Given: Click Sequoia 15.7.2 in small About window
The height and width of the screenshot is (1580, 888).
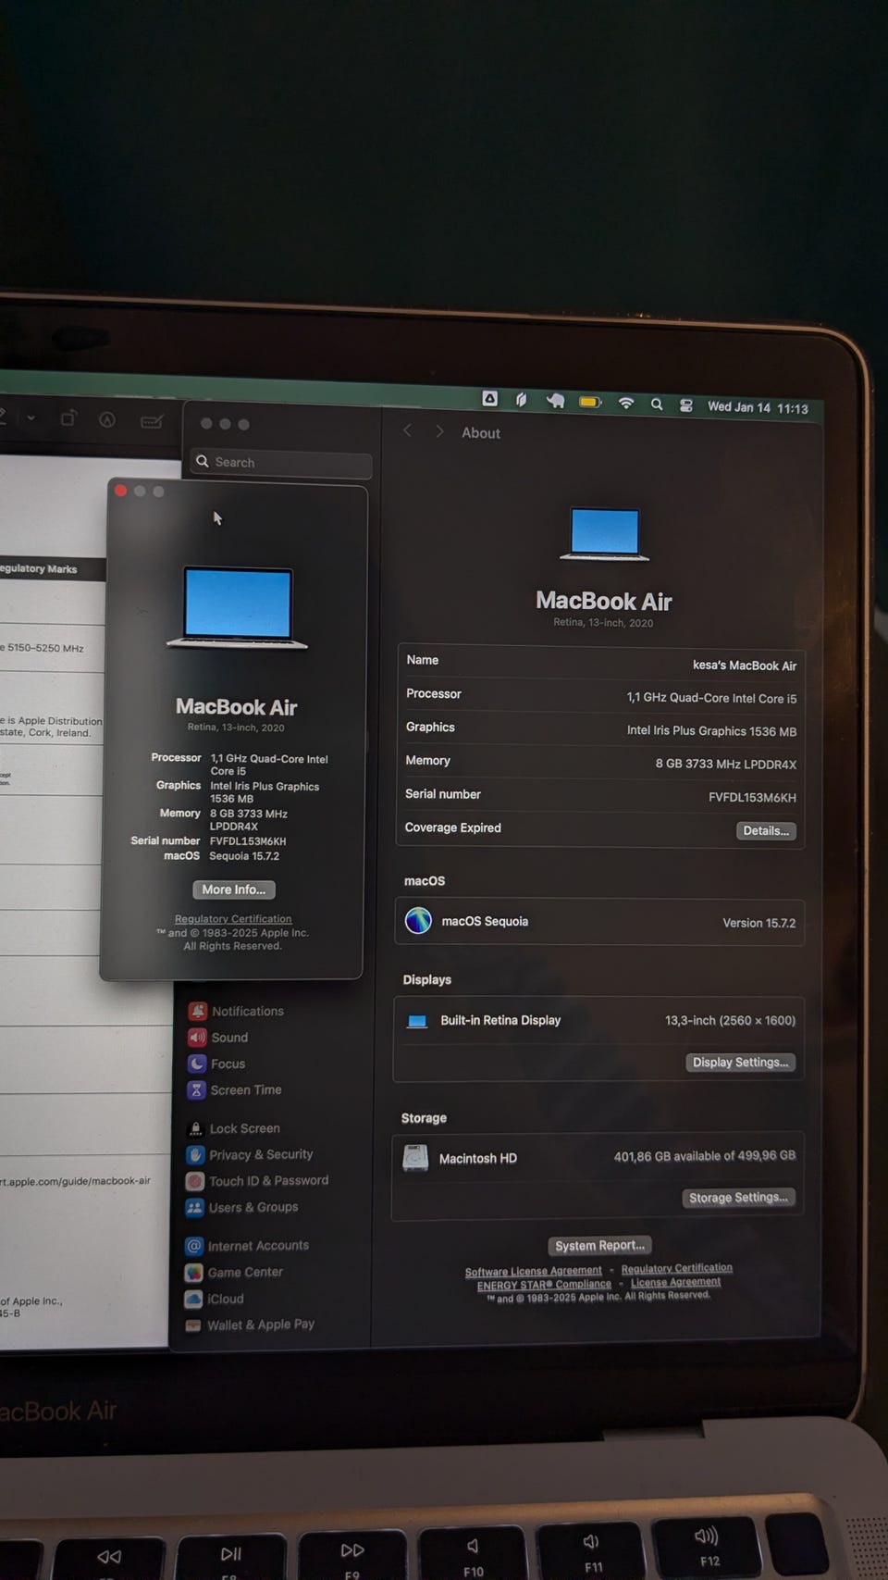Looking at the screenshot, I should (244, 856).
